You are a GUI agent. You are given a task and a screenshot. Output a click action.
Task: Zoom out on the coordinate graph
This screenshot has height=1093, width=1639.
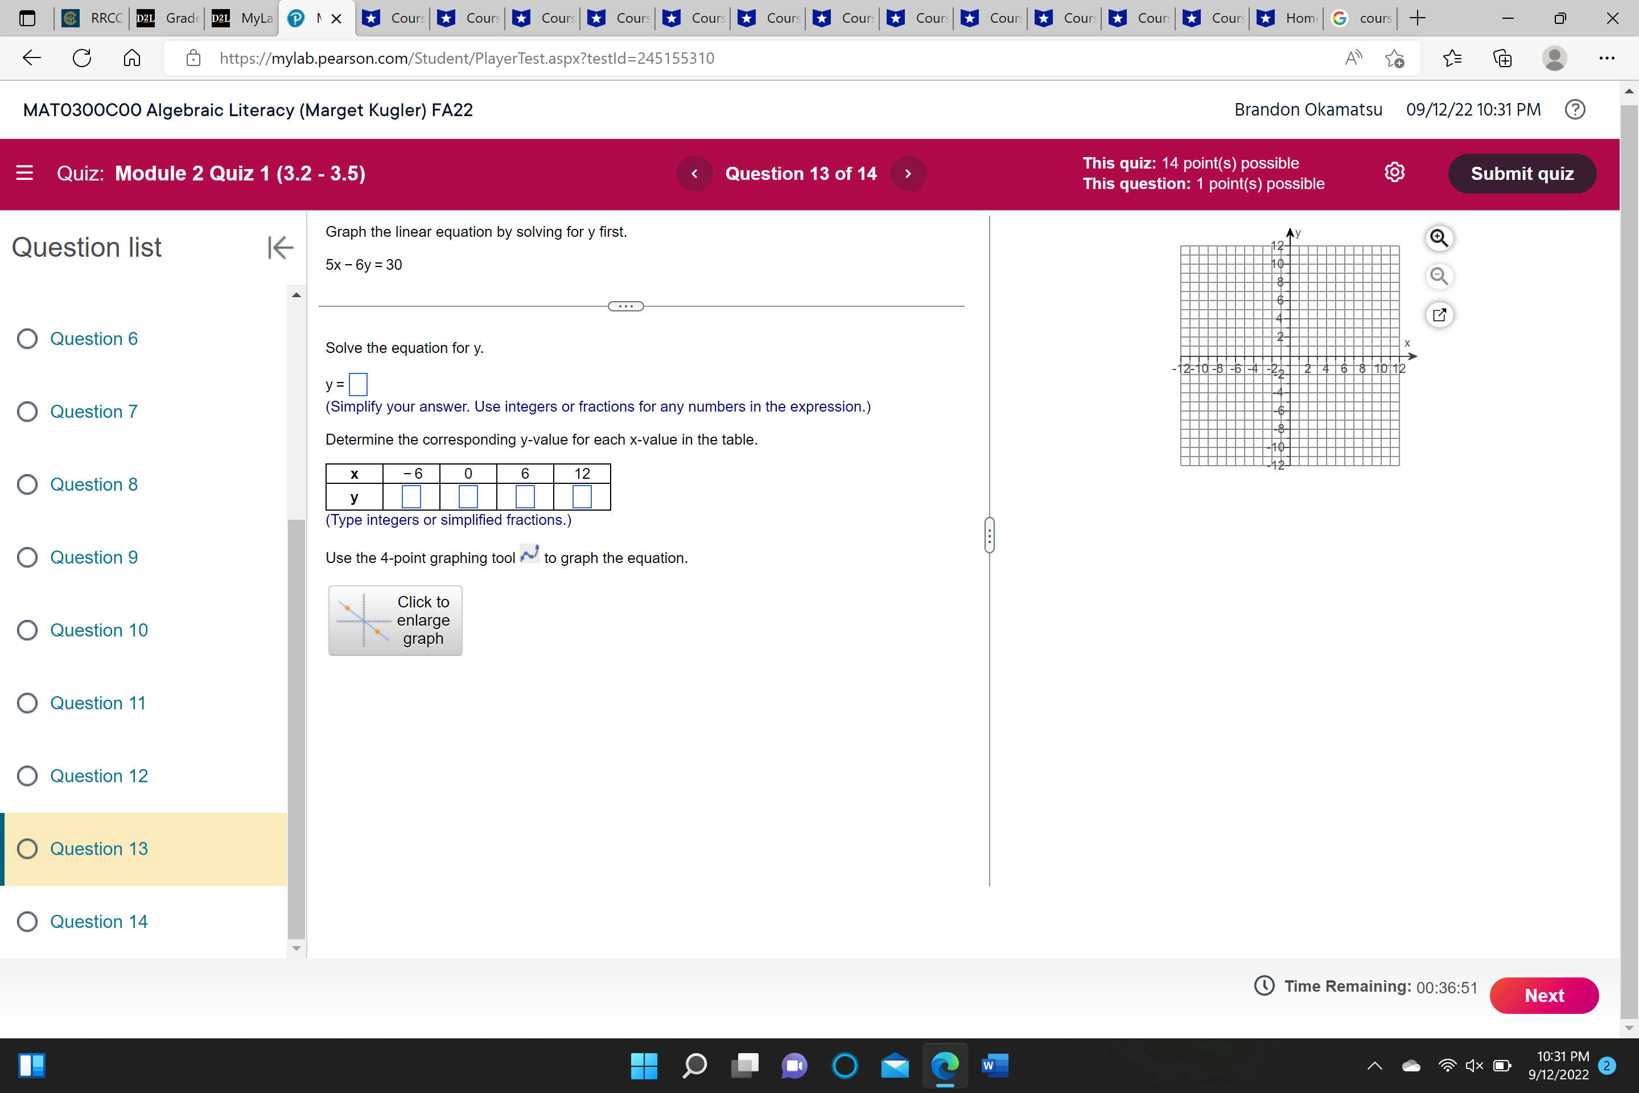[1440, 277]
